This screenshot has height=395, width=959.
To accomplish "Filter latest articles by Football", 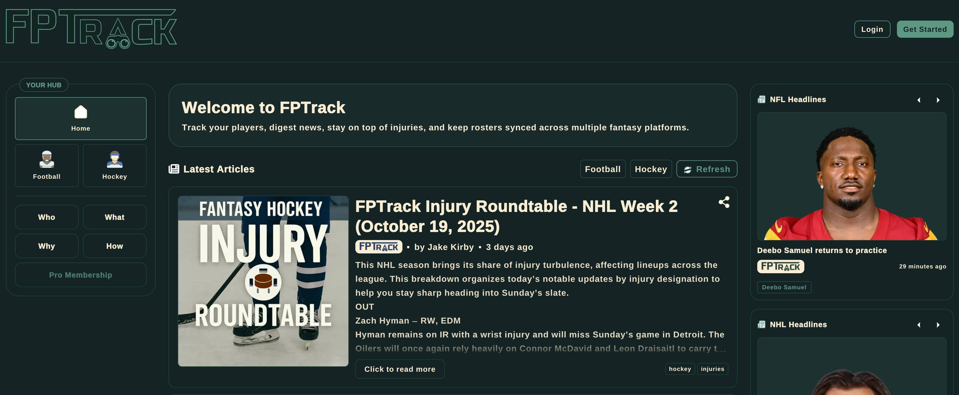I will pos(602,169).
